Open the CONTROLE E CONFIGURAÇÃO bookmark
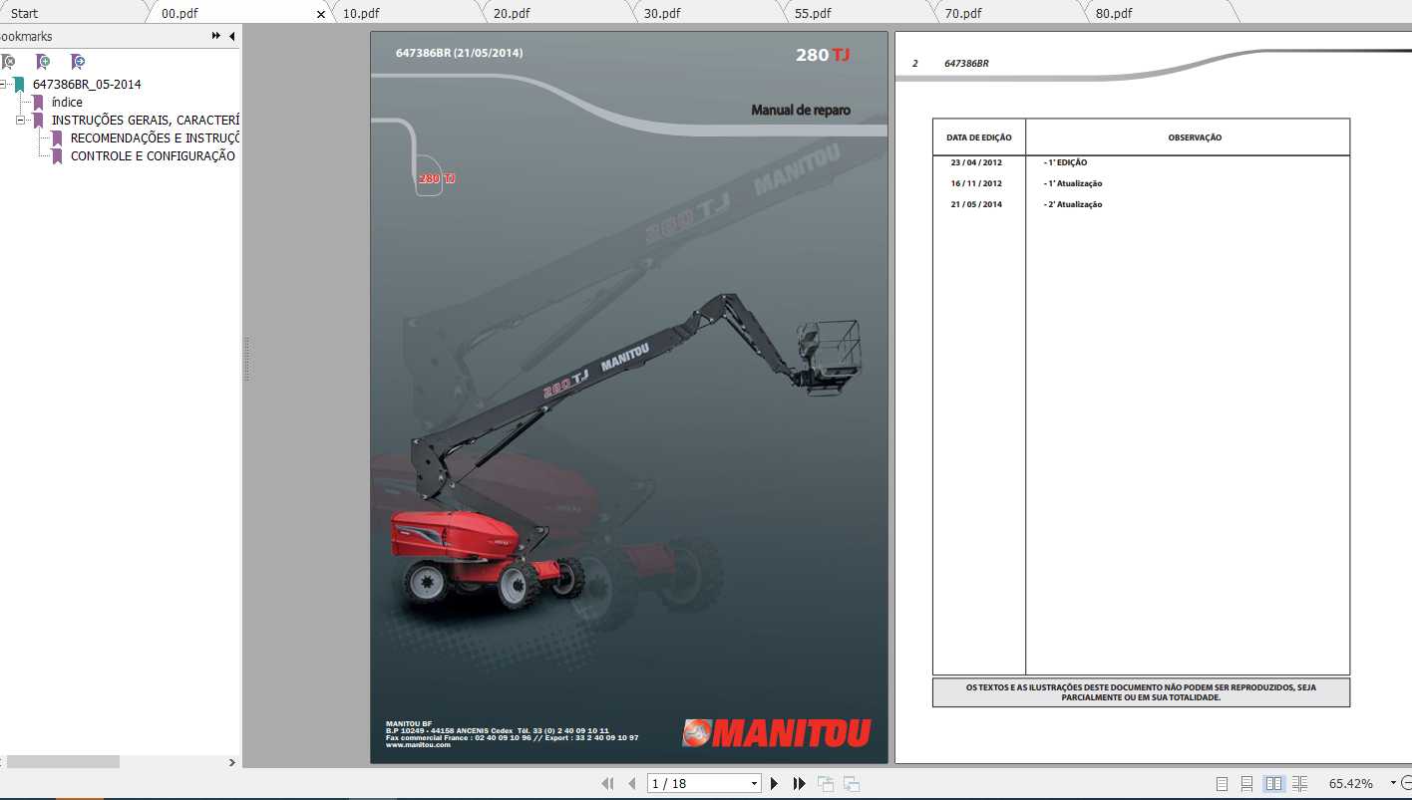The width and height of the screenshot is (1412, 800). pyautogui.click(x=155, y=155)
